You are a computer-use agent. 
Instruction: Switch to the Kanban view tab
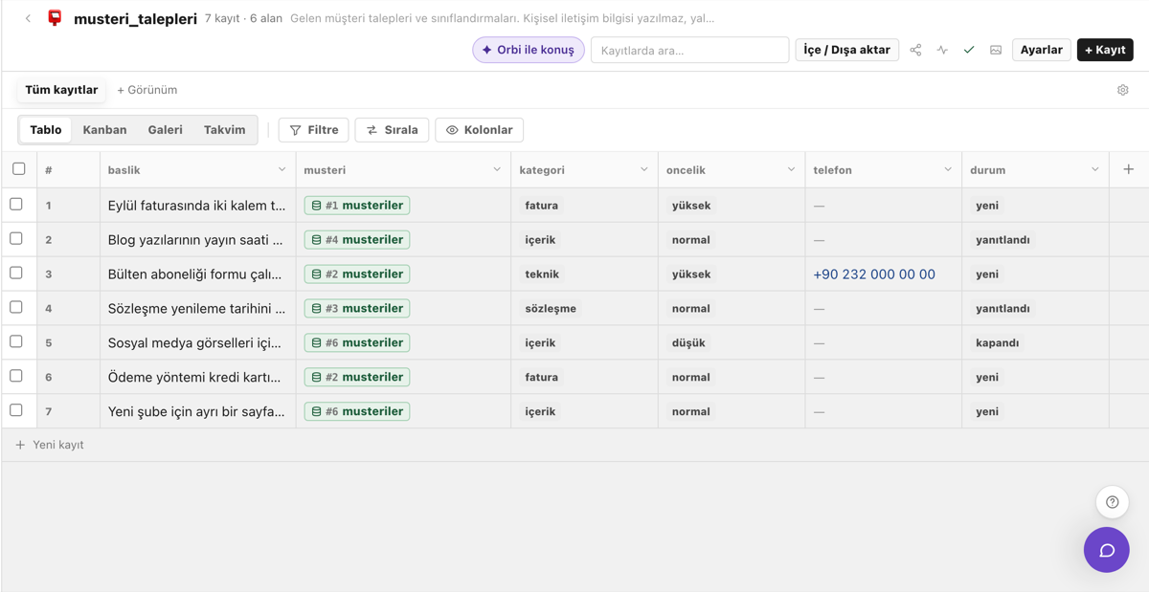[104, 130]
